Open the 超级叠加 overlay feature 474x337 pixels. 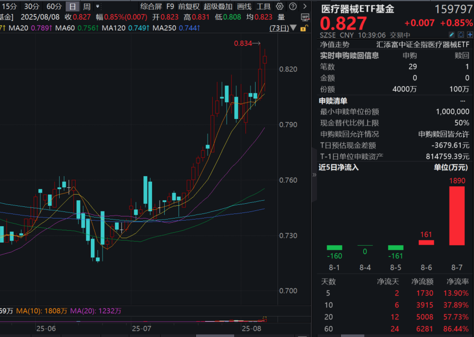(x=218, y=6)
